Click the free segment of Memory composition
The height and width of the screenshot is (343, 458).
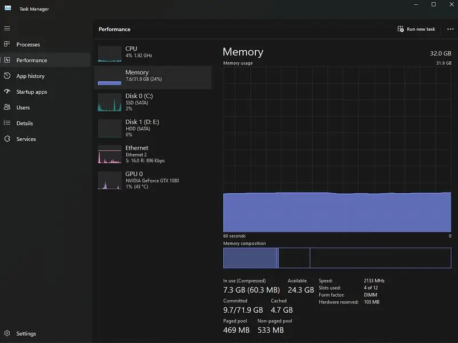click(380, 258)
